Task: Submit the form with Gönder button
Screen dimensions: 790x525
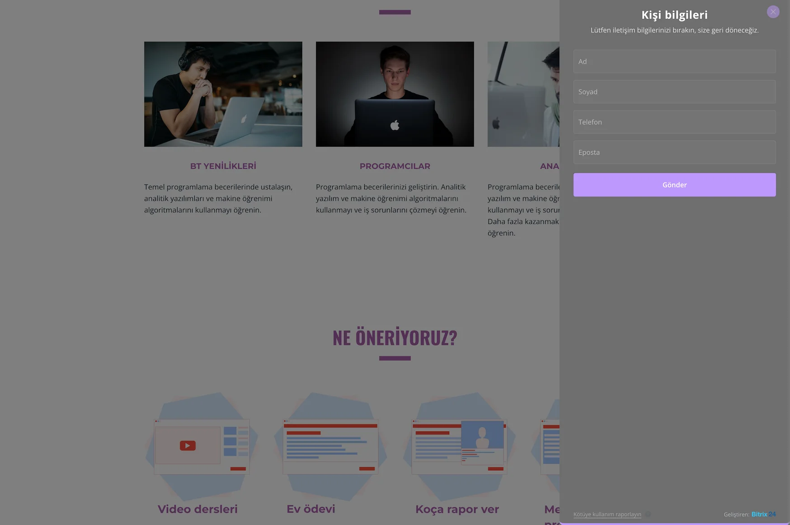Action: pyautogui.click(x=674, y=185)
